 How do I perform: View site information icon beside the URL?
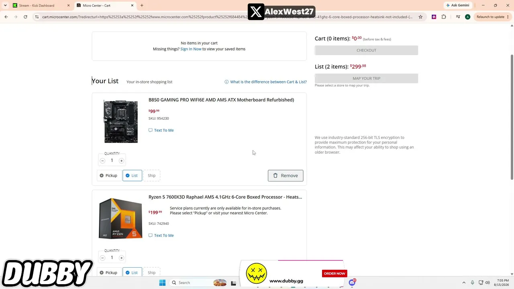pyautogui.click(x=37, y=17)
